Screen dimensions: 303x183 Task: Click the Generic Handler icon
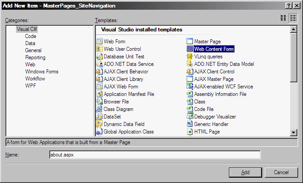190,124
